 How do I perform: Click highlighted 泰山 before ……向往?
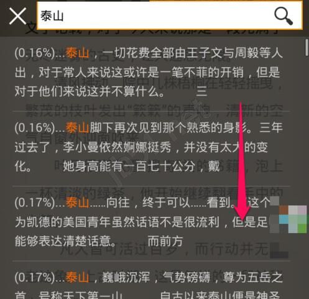[x=77, y=203]
